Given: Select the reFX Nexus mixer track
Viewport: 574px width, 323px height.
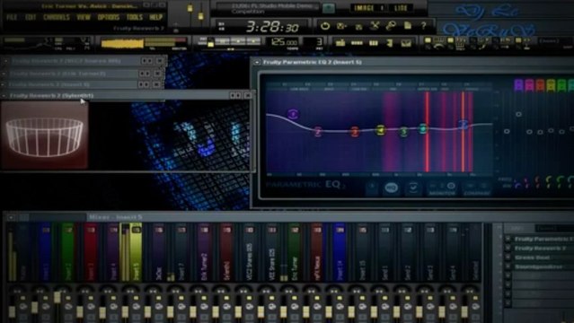Looking at the screenshot, I should point(317,252).
